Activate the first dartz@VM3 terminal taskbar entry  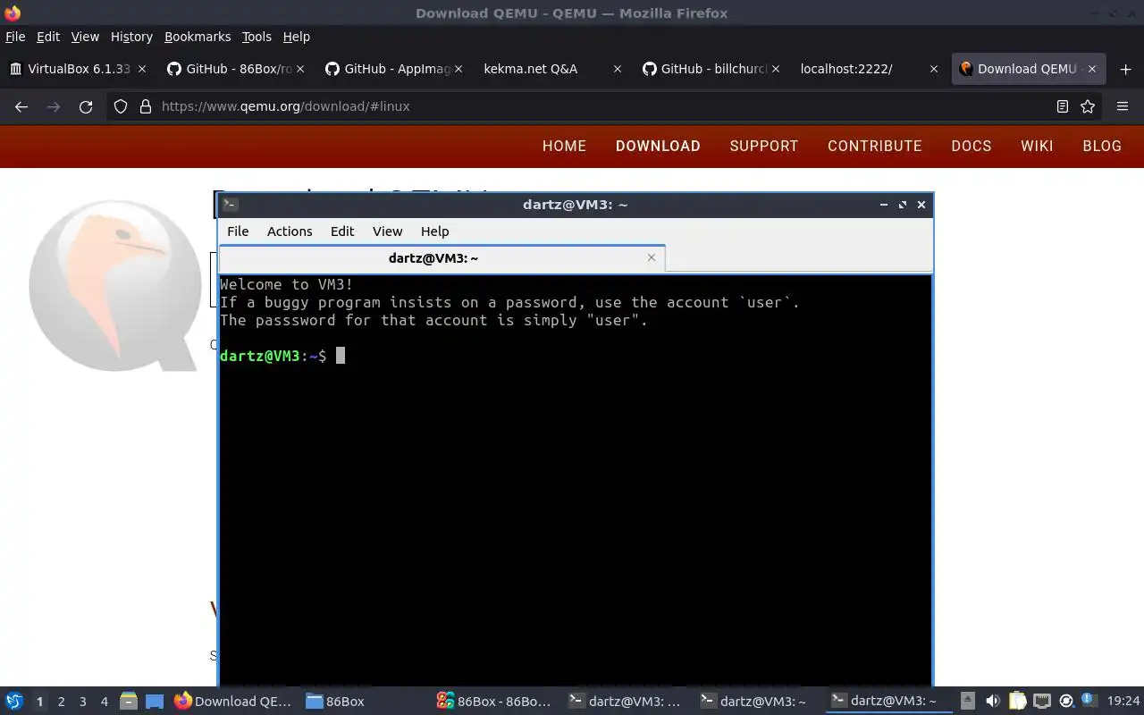click(626, 702)
